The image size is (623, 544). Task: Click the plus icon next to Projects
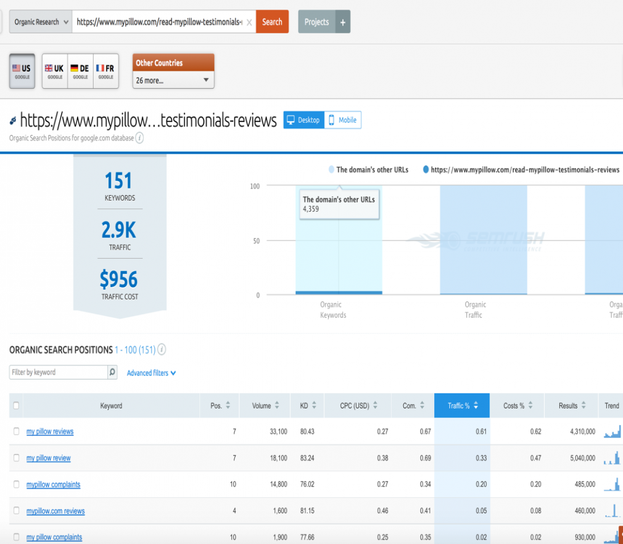343,22
